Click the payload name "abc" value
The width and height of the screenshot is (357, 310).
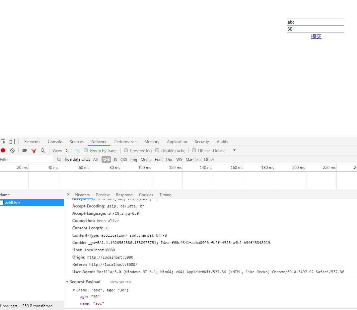(x=99, y=303)
